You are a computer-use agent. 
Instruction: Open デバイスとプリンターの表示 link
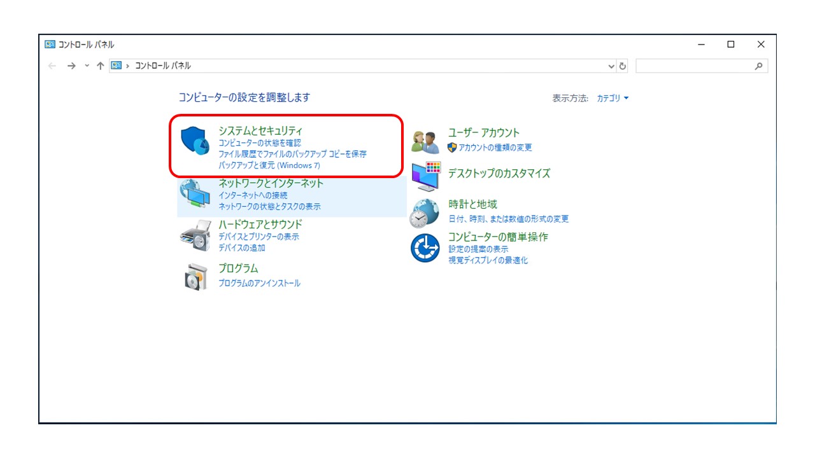[x=259, y=237]
